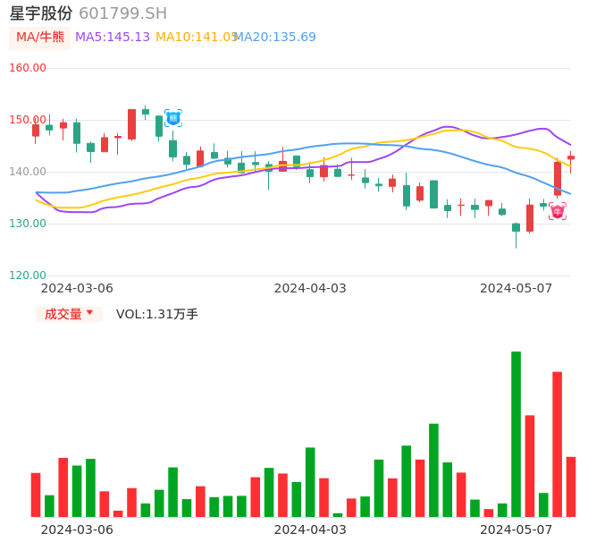This screenshot has width=613, height=542.
Task: Click the 120.00 price axis label
Action: (x=28, y=275)
